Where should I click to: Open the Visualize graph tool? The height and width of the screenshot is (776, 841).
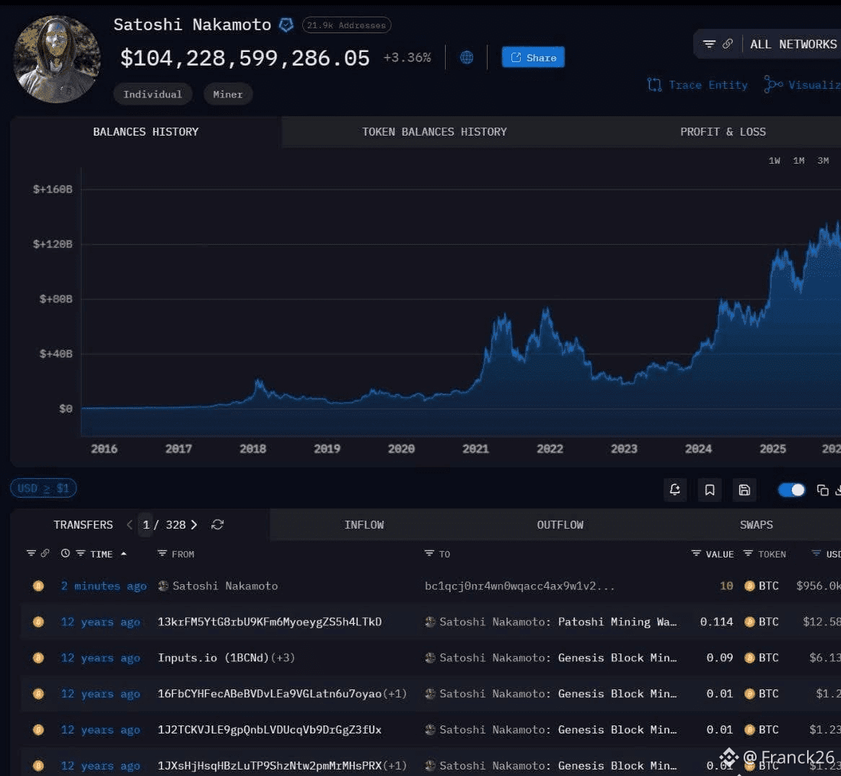773,84
